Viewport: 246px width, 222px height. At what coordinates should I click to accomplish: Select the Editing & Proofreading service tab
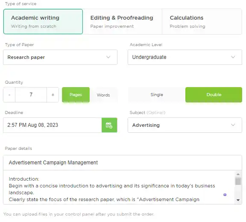[x=123, y=21]
